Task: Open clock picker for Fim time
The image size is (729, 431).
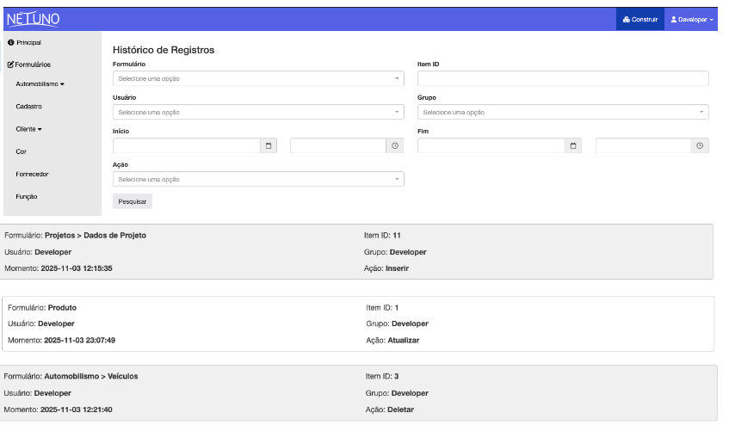Action: click(x=700, y=146)
